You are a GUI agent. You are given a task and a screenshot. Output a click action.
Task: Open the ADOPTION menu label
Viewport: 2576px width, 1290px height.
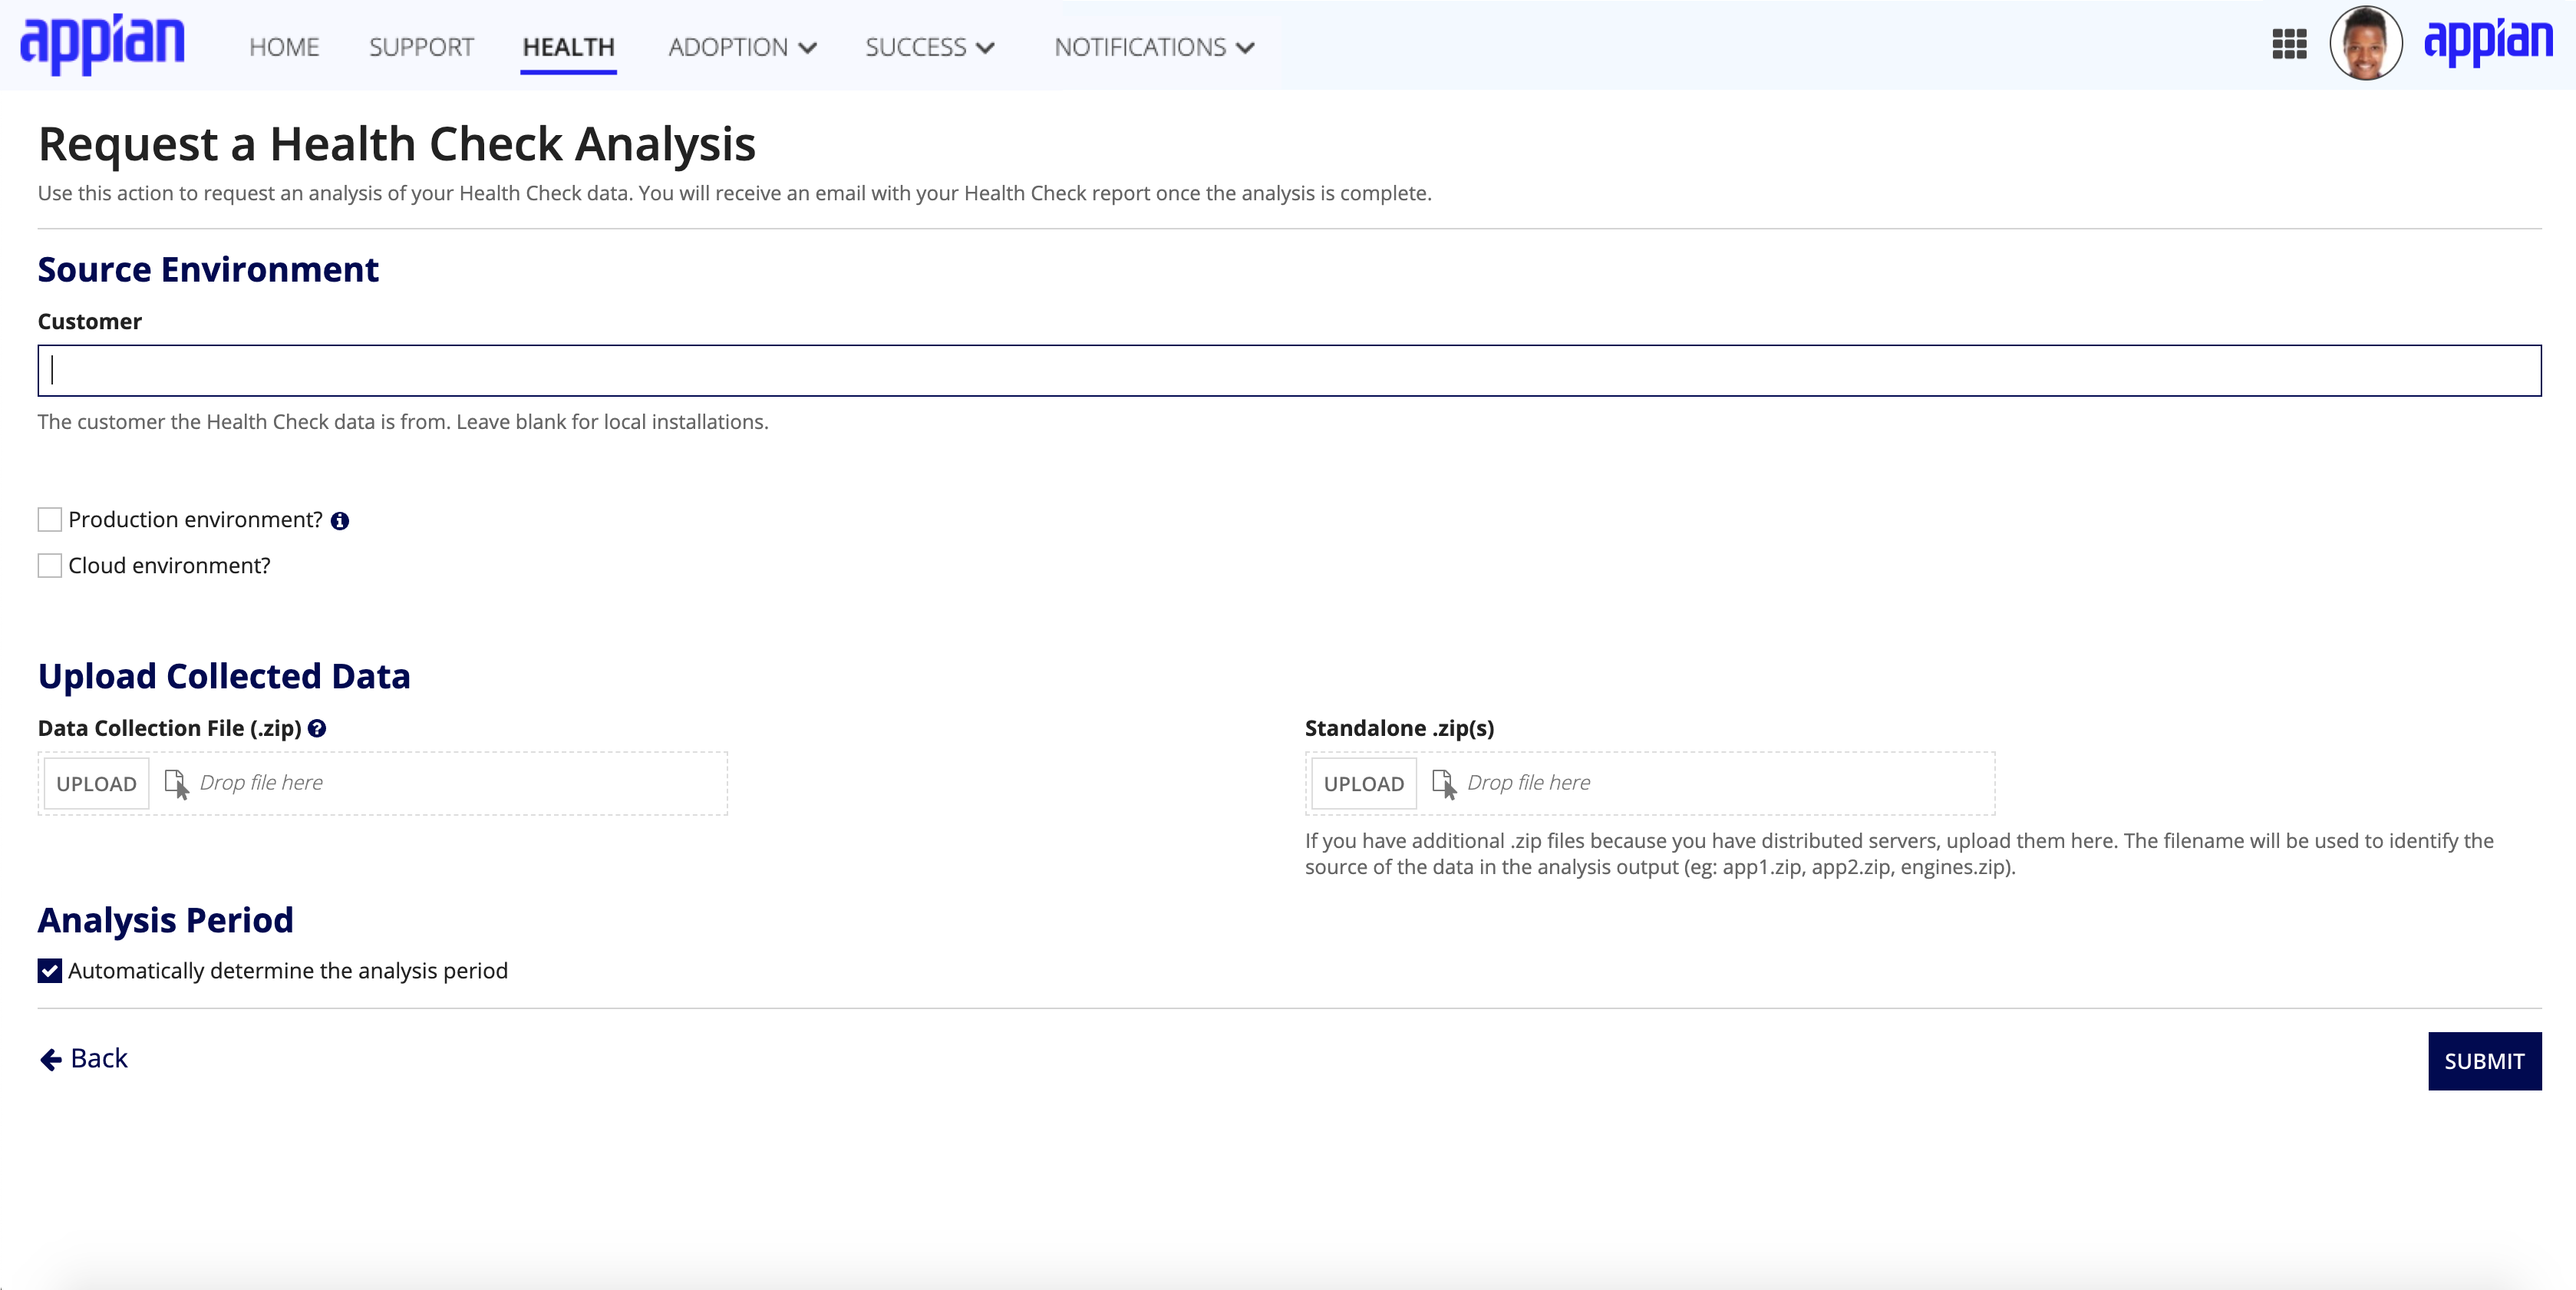click(728, 47)
